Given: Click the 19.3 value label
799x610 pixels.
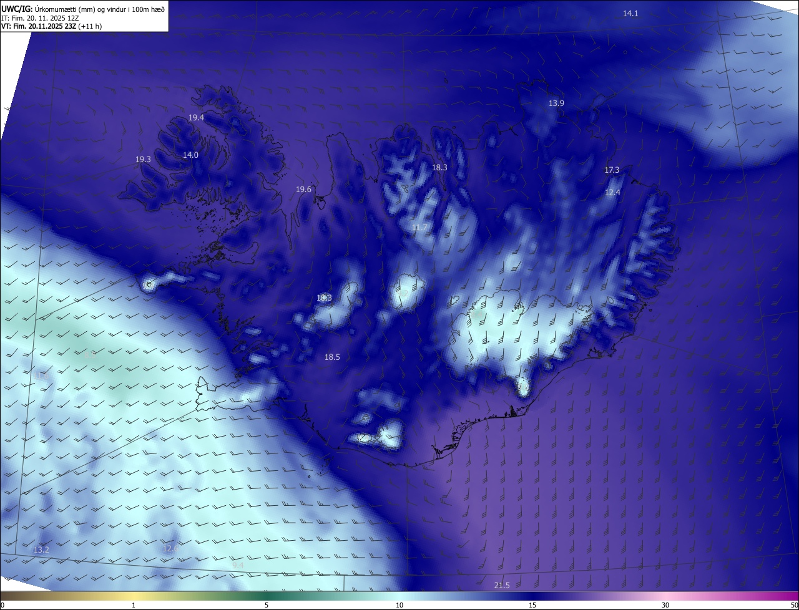Looking at the screenshot, I should (143, 159).
